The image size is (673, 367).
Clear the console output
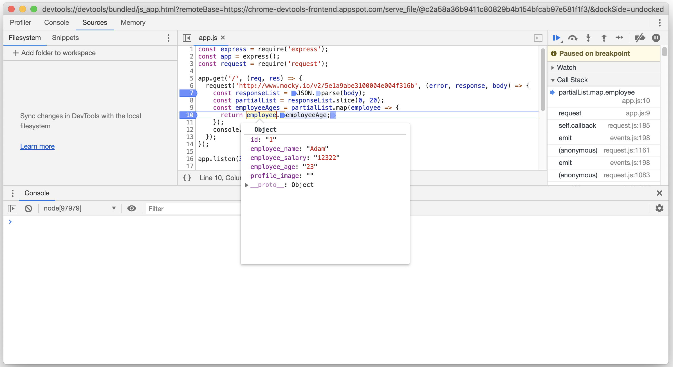click(x=28, y=208)
